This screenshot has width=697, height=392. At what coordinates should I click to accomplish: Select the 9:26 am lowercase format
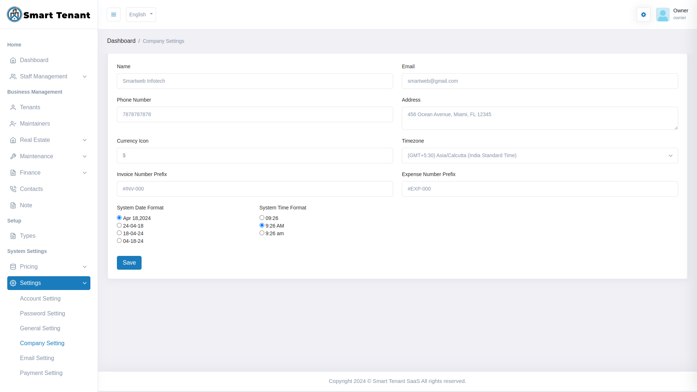(x=262, y=233)
